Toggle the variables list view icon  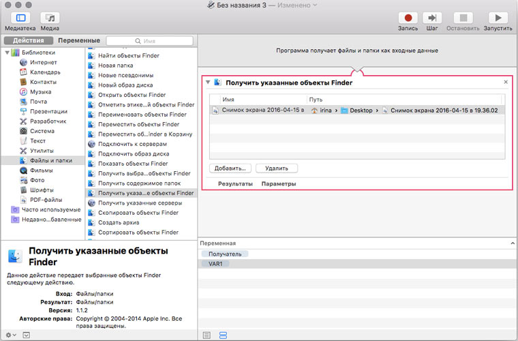[222, 335]
